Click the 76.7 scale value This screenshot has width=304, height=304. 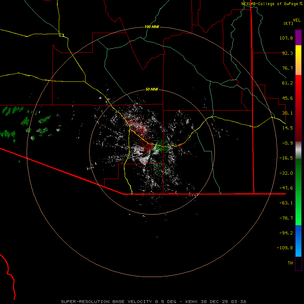(x=287, y=68)
